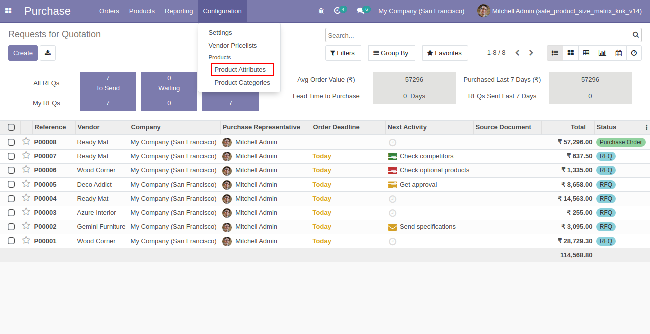This screenshot has width=650, height=334.
Task: Open the conversations chat icon
Action: 361,11
